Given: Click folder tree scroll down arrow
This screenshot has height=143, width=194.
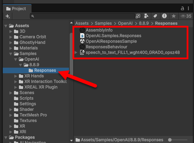Looking at the screenshot, I should 71,141.
